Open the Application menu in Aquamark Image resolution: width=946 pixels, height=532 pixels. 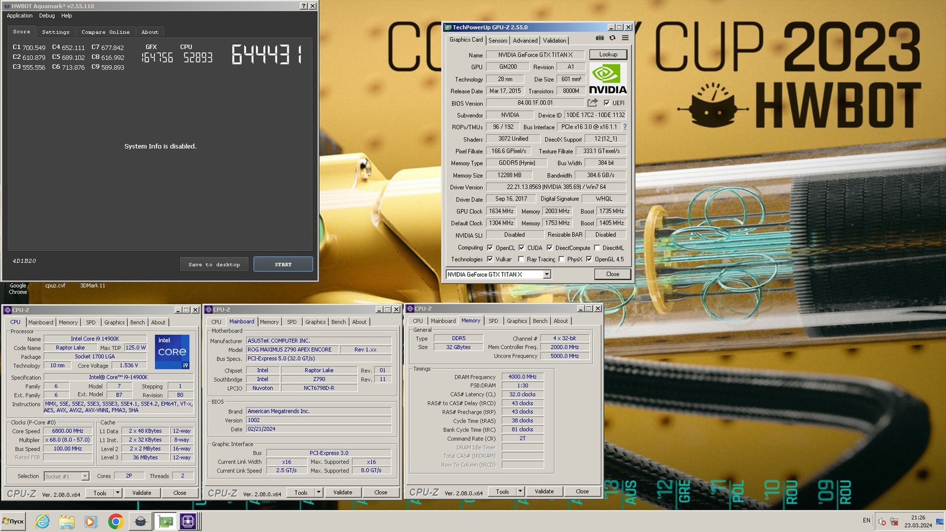coord(19,16)
